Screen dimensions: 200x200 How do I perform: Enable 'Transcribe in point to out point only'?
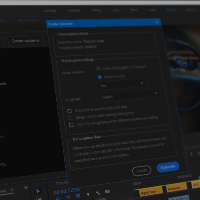tap(69, 111)
